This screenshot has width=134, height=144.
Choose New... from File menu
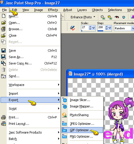point(31,16)
